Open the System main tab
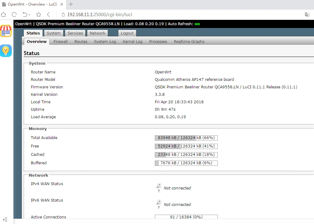The image size is (314, 224). 54,33
